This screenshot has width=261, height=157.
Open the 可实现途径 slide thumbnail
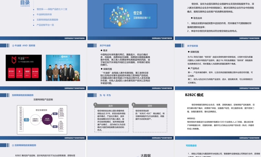[218, 150]
